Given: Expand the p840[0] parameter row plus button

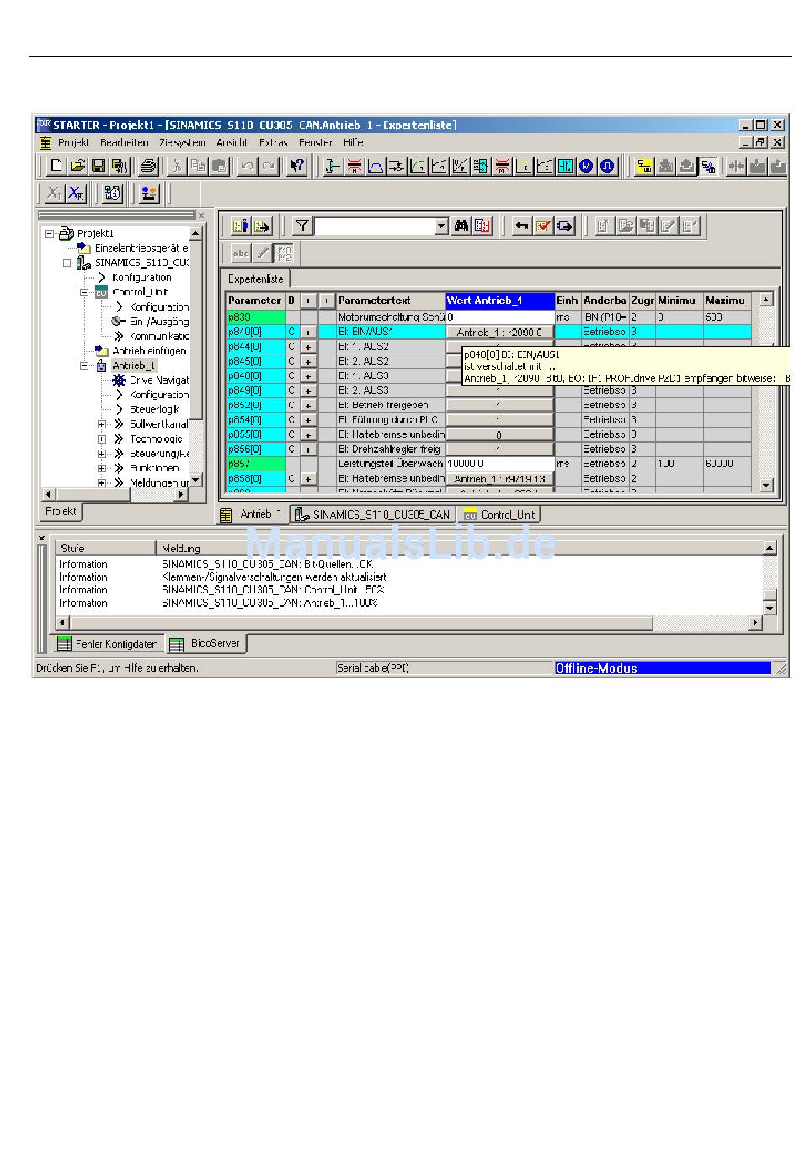Looking at the screenshot, I should [308, 333].
